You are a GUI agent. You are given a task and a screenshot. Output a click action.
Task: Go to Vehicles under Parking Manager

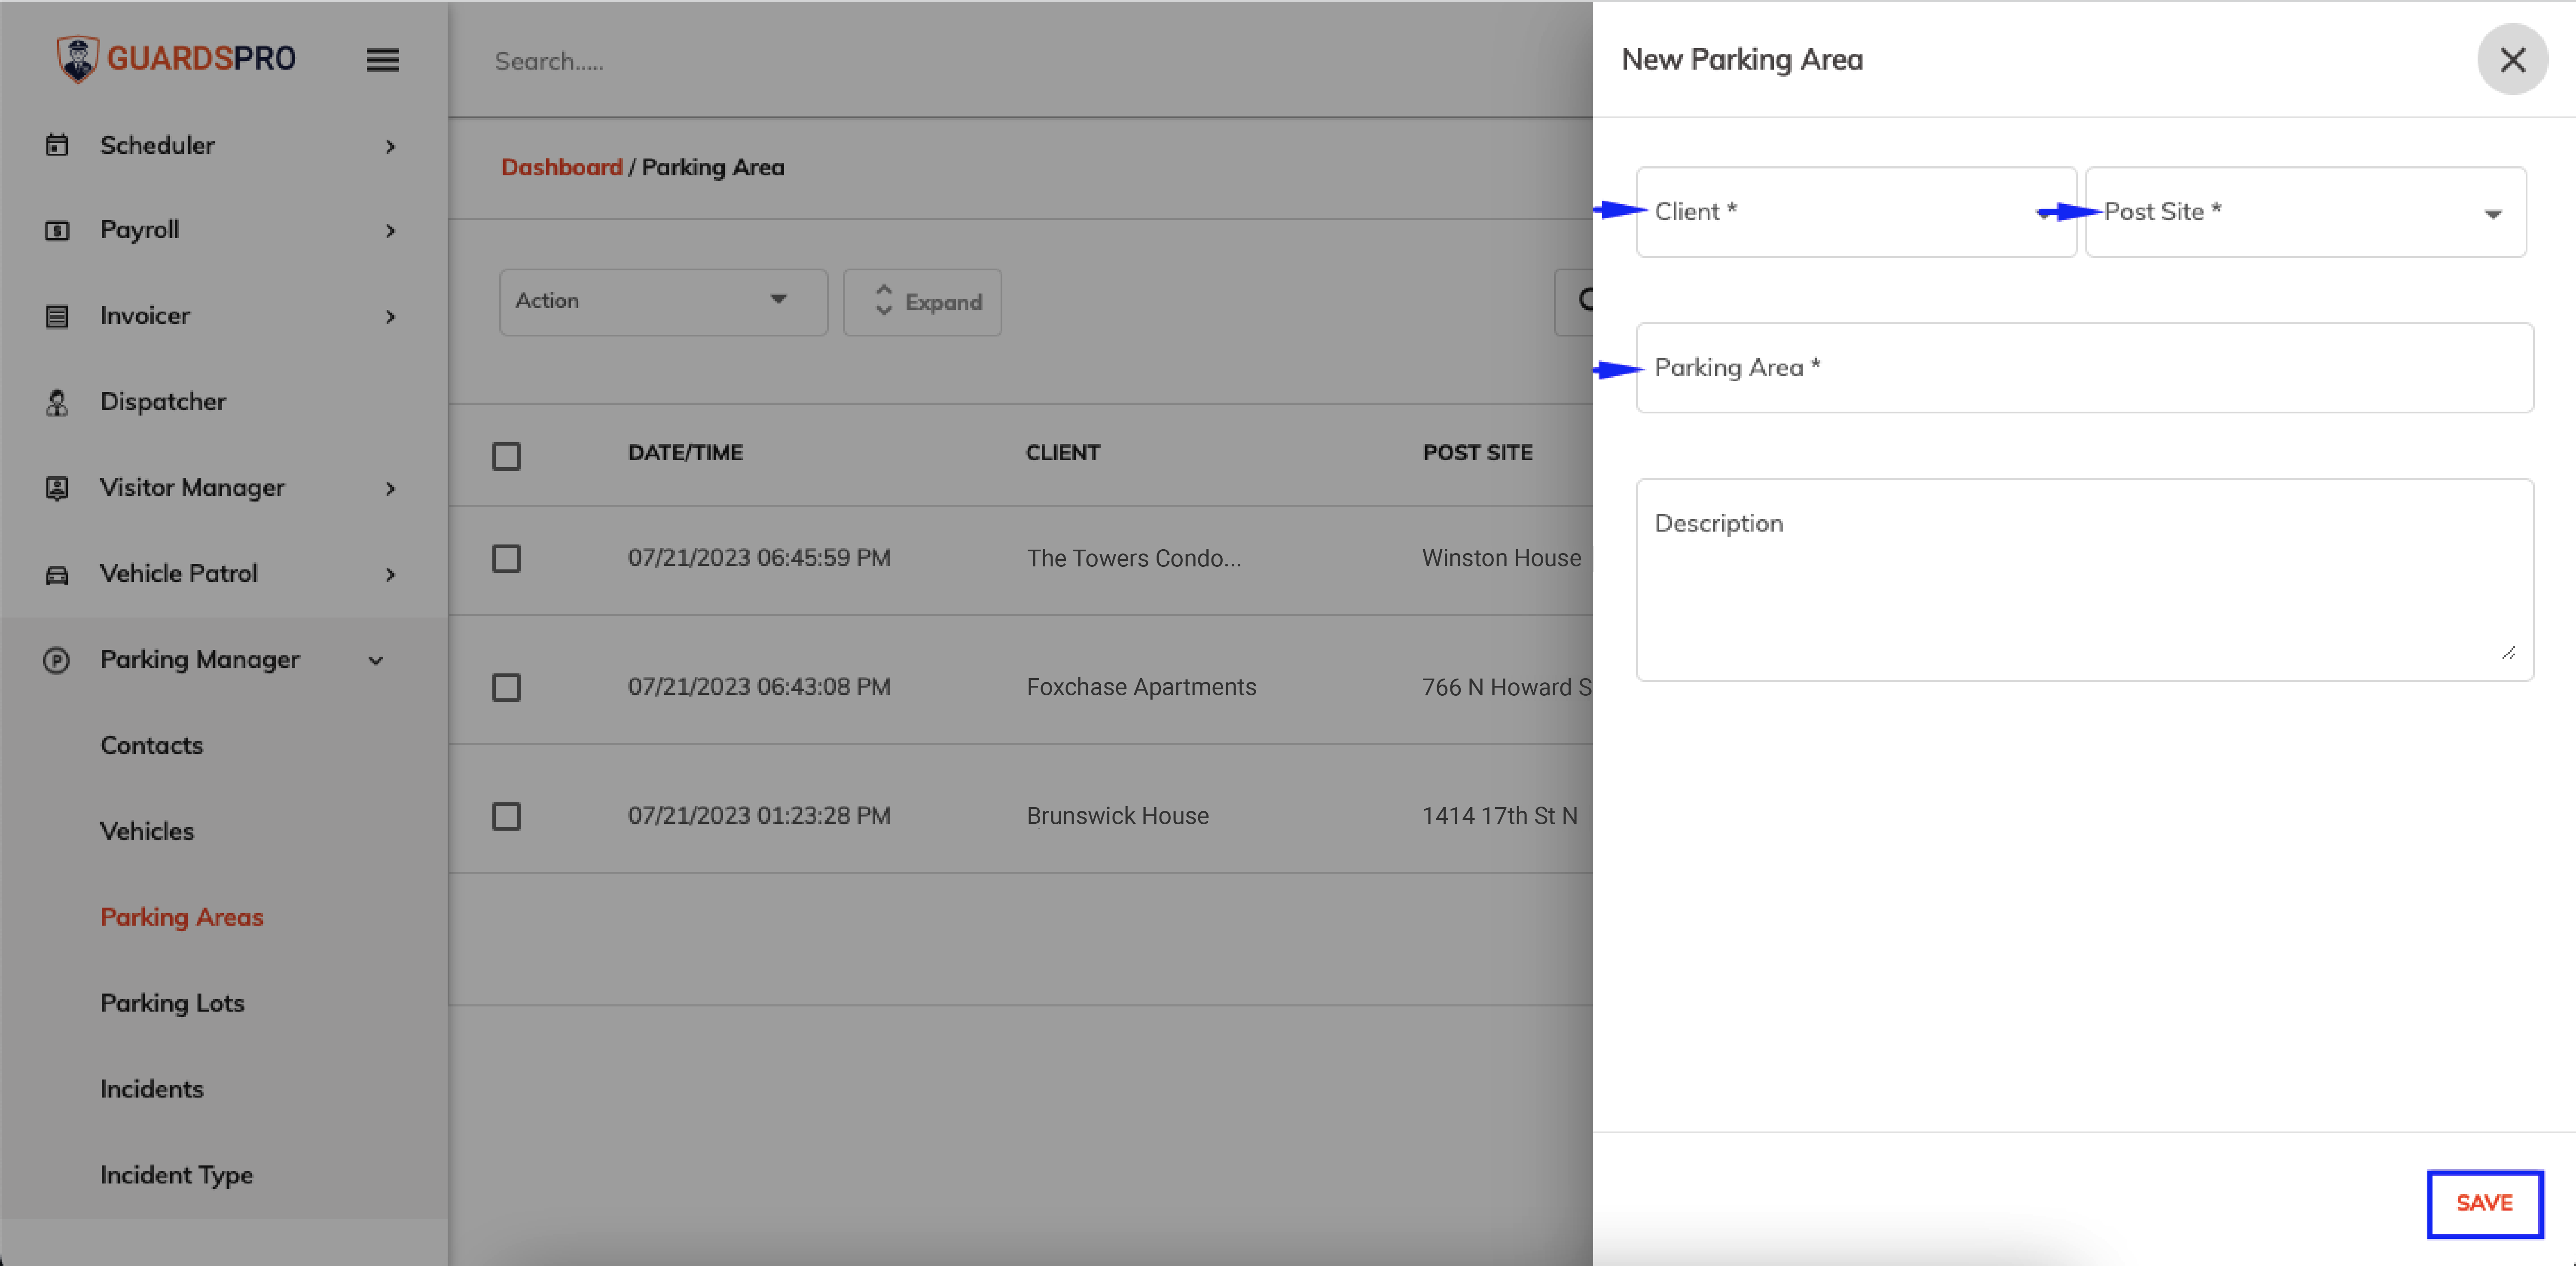147,831
